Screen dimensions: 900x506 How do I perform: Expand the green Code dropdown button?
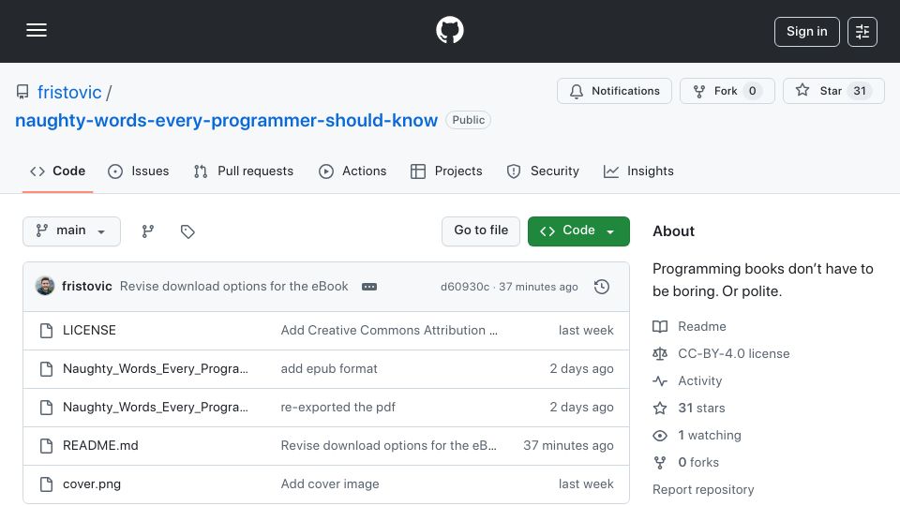(578, 231)
